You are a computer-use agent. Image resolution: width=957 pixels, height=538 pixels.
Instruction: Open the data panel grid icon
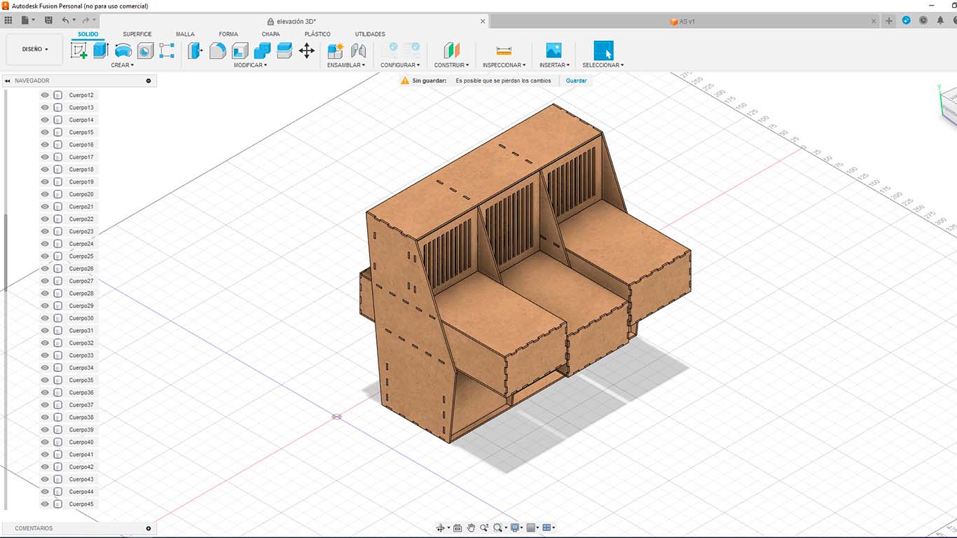pos(8,20)
